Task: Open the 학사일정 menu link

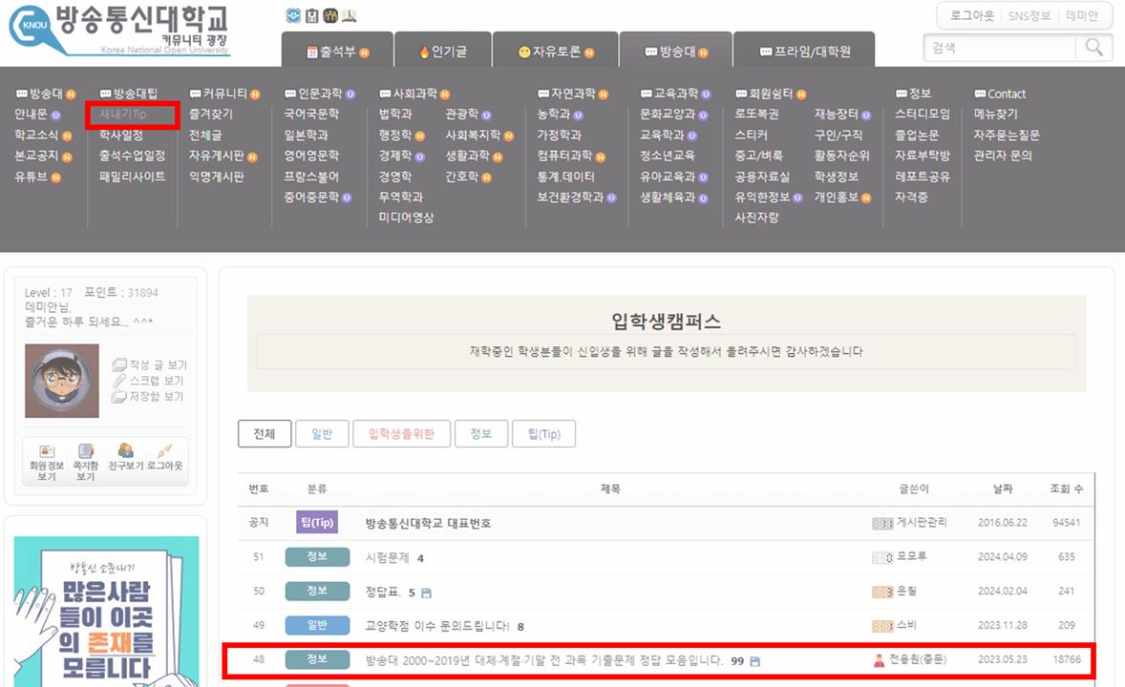Action: (x=120, y=135)
